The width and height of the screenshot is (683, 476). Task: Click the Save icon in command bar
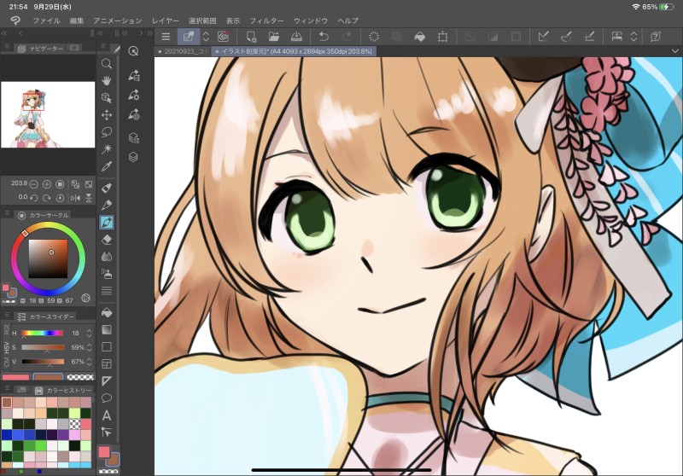pos(296,37)
